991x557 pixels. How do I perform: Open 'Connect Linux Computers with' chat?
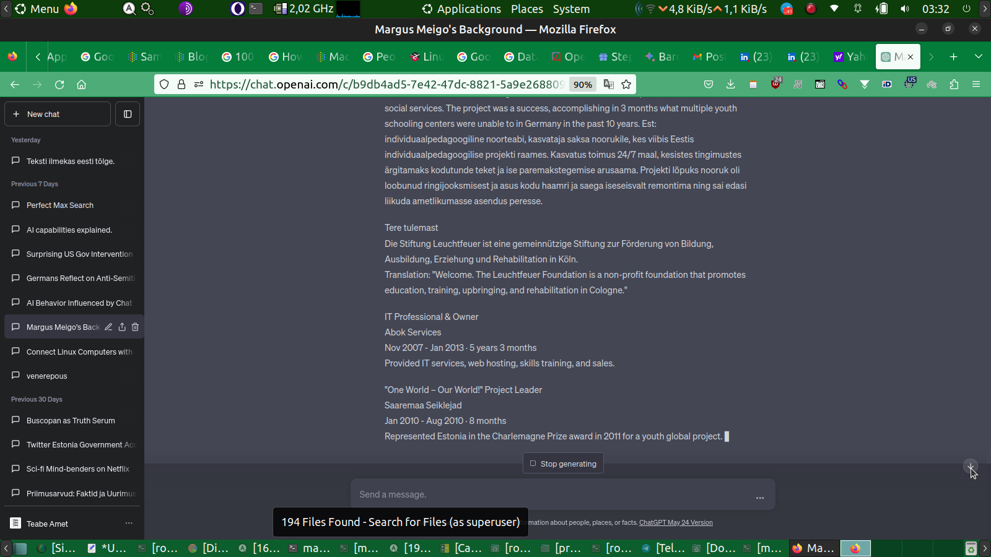[x=72, y=352]
